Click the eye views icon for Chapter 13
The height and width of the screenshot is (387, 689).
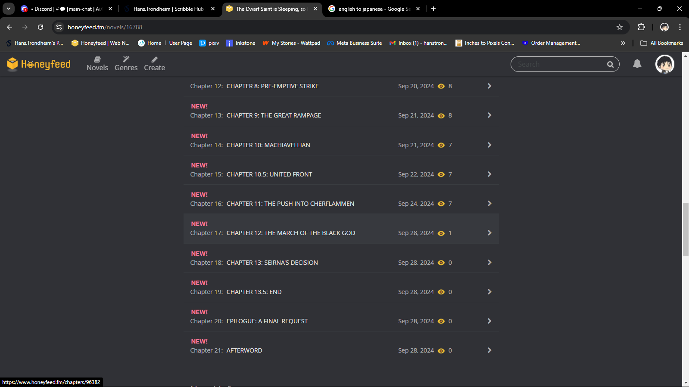pos(441,116)
